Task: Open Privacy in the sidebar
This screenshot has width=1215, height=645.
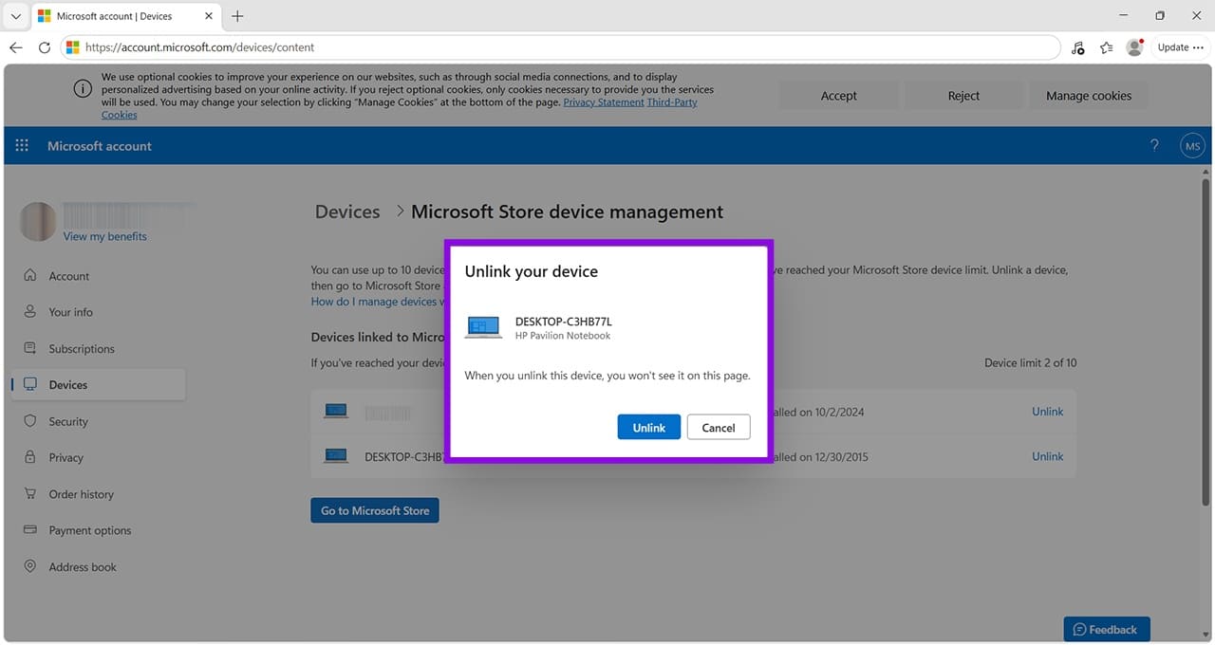Action: point(66,457)
